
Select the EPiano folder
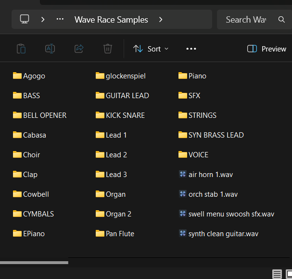click(29, 234)
